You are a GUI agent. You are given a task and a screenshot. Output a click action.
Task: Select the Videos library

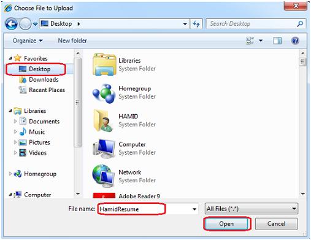37,153
